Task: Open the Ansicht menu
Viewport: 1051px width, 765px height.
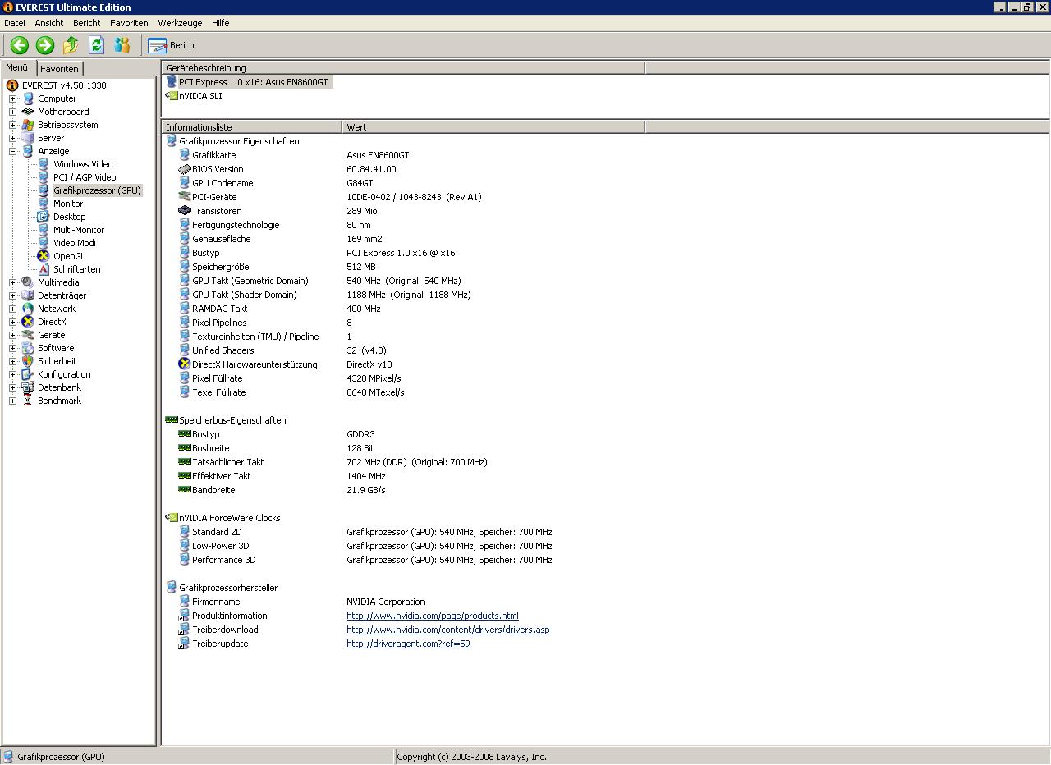Action: click(49, 23)
